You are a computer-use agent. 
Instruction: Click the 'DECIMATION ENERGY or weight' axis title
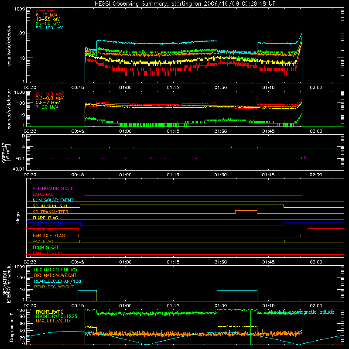click(7, 283)
